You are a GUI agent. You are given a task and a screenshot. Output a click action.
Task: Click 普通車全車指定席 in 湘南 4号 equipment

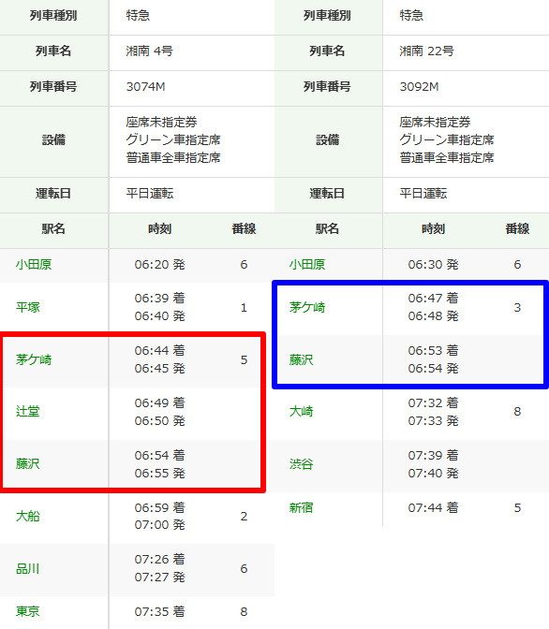click(173, 157)
